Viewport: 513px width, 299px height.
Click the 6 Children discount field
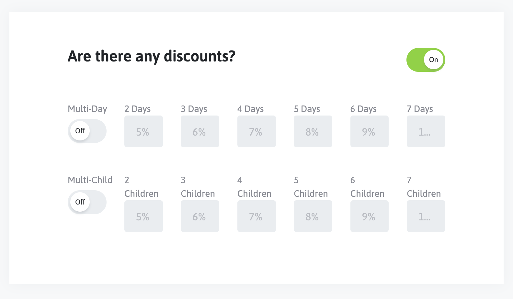369,216
